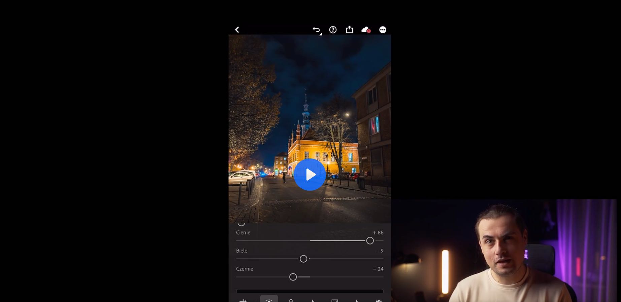Image resolution: width=621 pixels, height=302 pixels.
Task: Click the Czernie slider handle
Action: tap(293, 277)
